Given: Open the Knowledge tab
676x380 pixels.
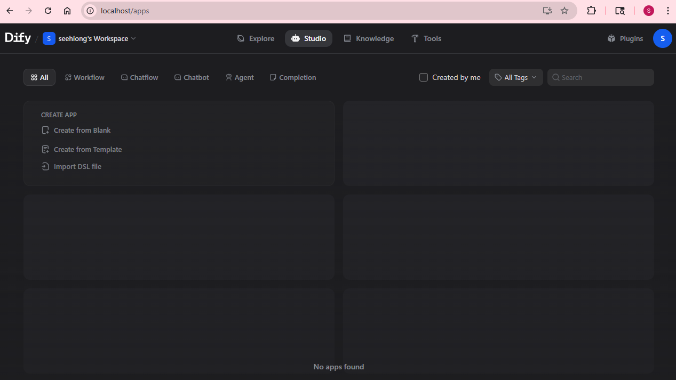Looking at the screenshot, I should [x=369, y=38].
